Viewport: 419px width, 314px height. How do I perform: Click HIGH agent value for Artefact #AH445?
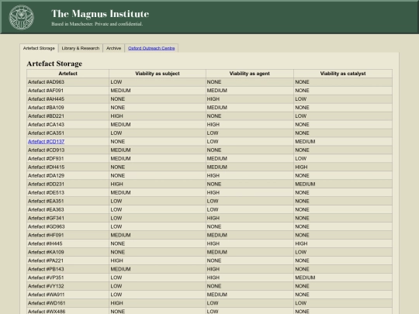[213, 99]
